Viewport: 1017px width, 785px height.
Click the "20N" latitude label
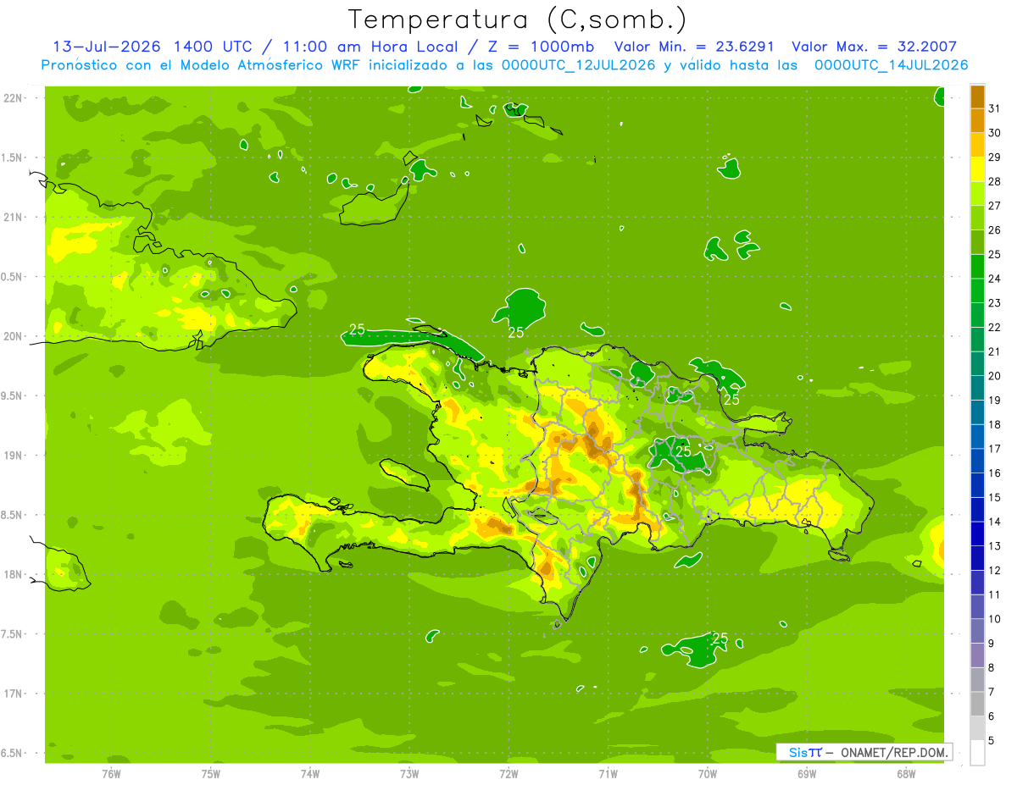[x=14, y=336]
